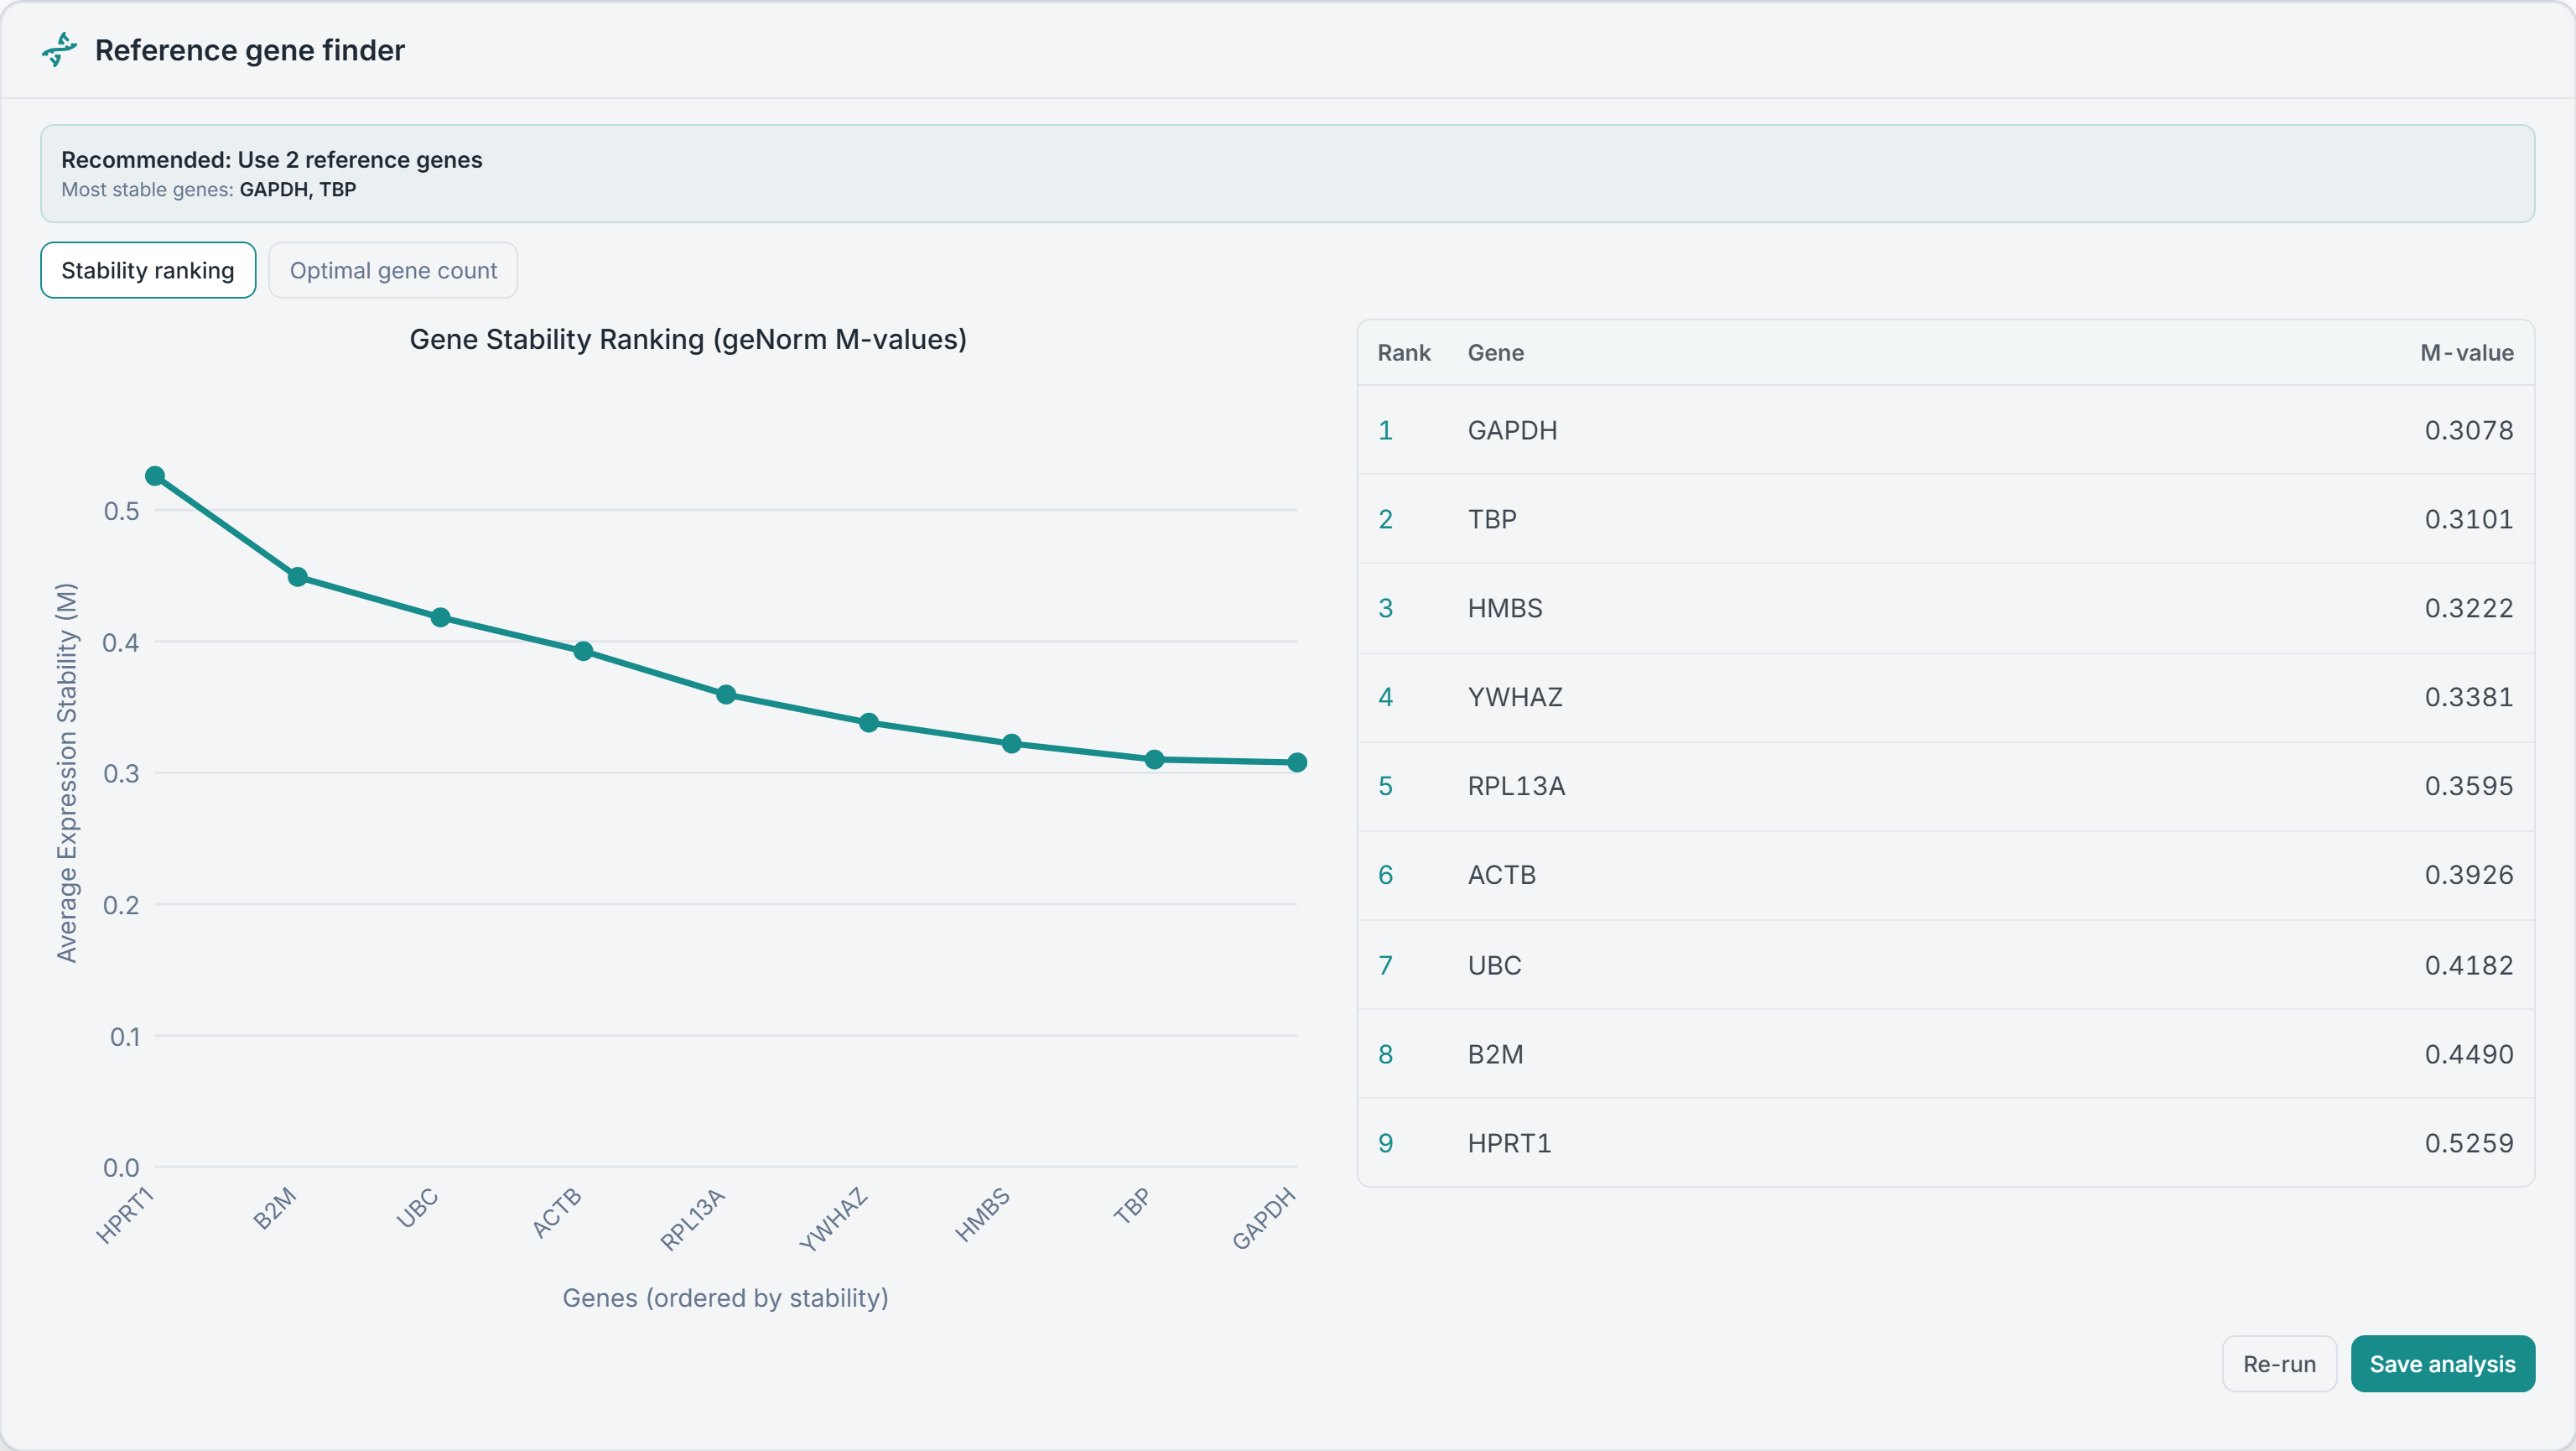Click the Reference gene finder title
This screenshot has width=2576, height=1451.
coord(250,50)
